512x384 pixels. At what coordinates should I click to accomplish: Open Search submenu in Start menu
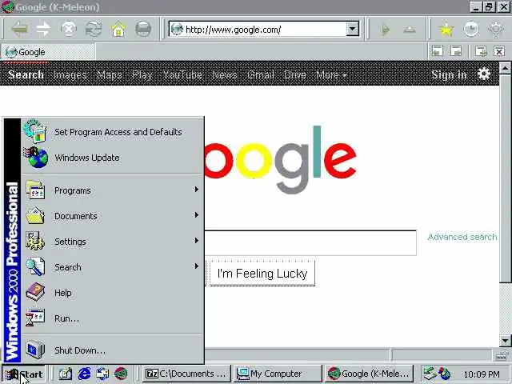pos(113,267)
